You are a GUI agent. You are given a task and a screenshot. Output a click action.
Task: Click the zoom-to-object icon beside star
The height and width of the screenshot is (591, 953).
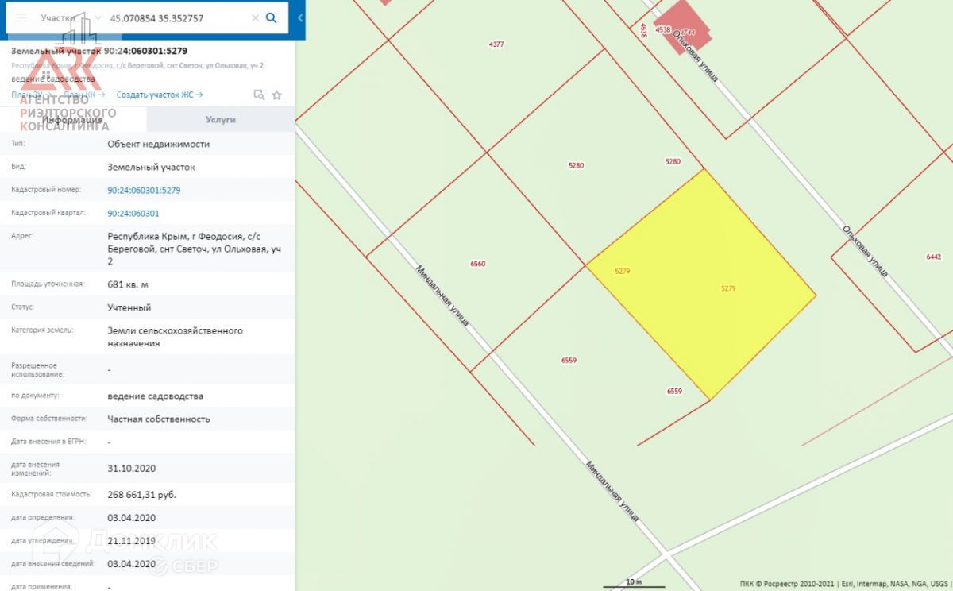pos(259,95)
